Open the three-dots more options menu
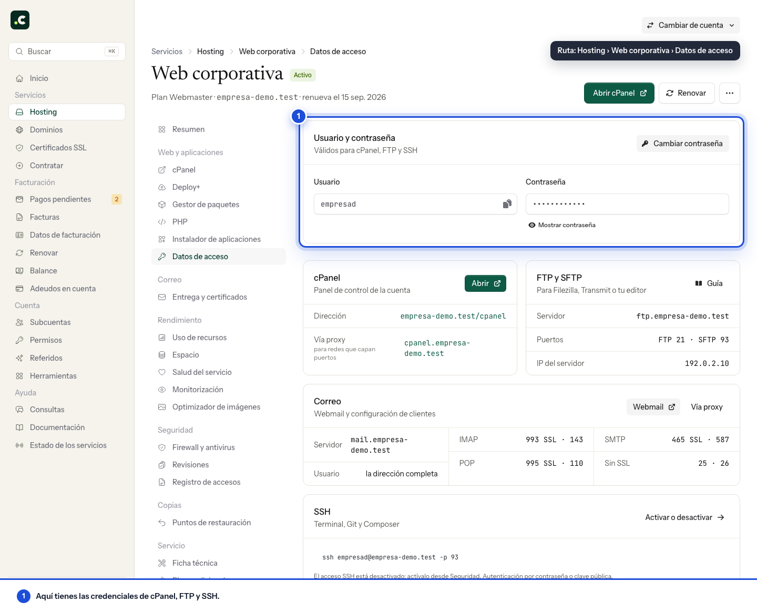The height and width of the screenshot is (612, 757). [x=730, y=93]
